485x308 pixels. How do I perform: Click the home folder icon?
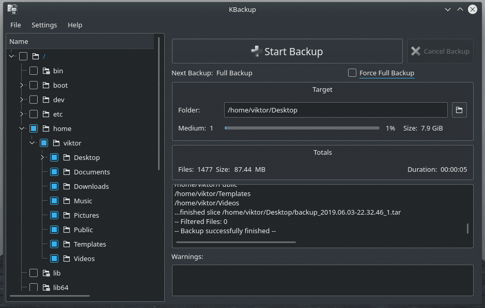coord(46,128)
